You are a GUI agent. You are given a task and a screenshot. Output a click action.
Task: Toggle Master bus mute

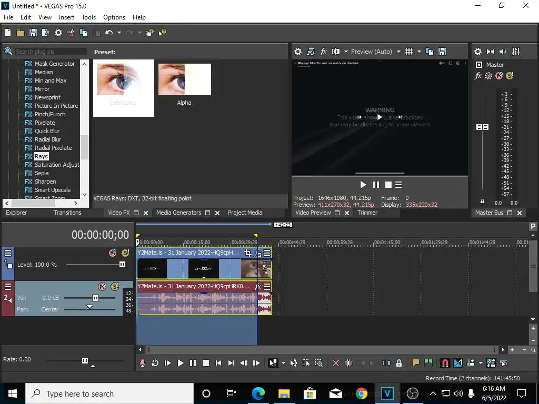pyautogui.click(x=499, y=76)
